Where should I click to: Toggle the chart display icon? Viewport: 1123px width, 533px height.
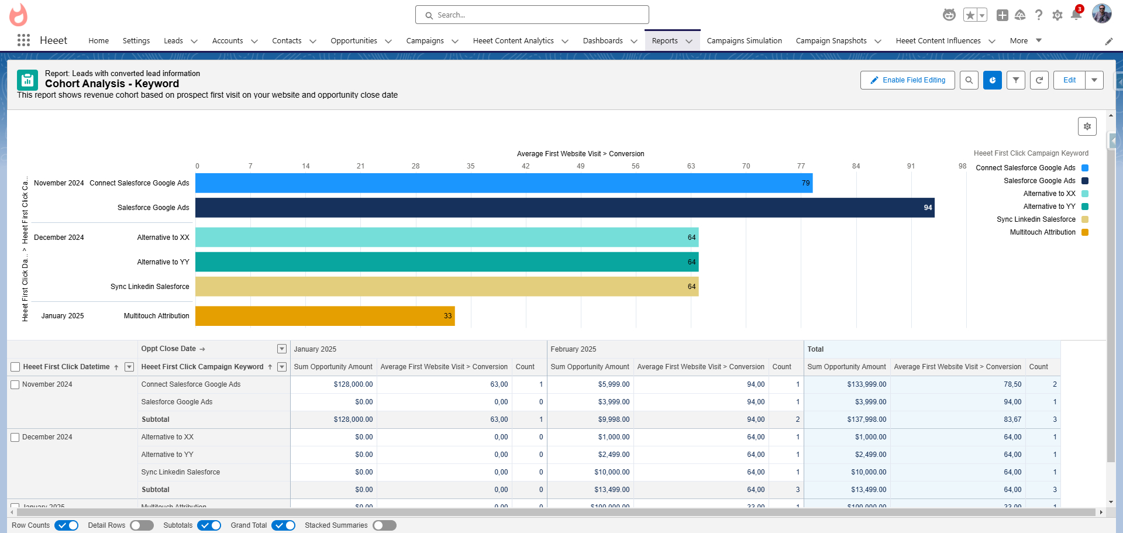(993, 80)
